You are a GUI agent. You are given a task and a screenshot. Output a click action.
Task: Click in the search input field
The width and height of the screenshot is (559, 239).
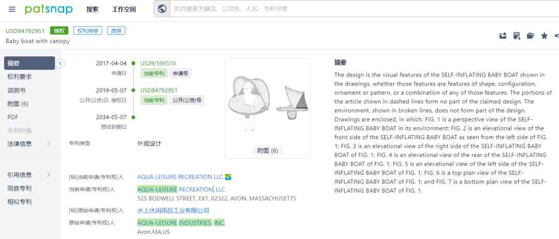click(x=364, y=9)
